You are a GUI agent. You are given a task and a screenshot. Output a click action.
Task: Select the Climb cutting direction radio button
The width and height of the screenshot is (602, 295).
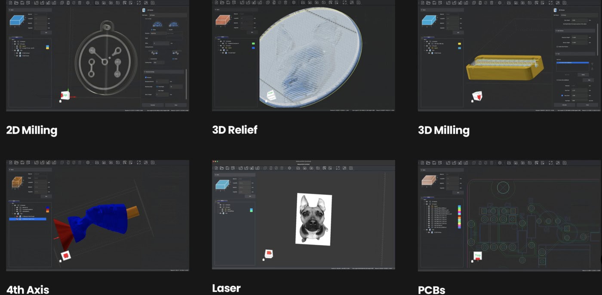pos(173,59)
